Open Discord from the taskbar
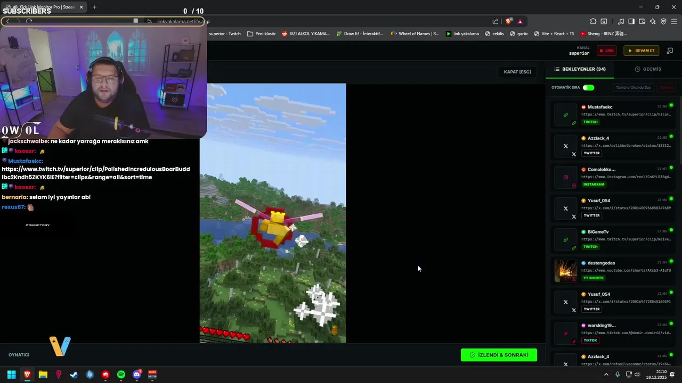Screen dimensions: 682x383 point(137,374)
